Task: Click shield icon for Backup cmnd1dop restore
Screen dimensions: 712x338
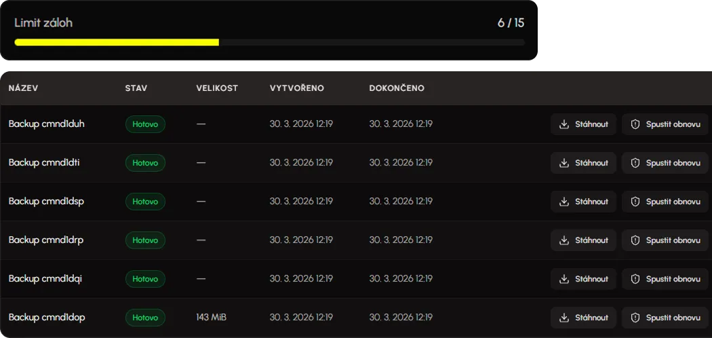Action: pyautogui.click(x=635, y=318)
